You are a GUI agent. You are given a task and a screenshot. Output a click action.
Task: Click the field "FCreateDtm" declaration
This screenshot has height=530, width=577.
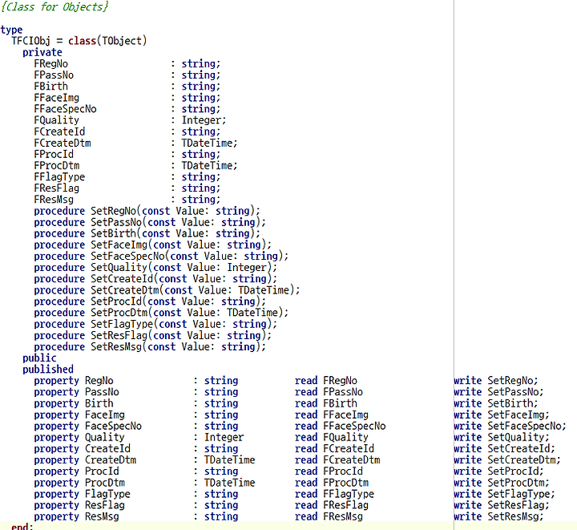63,144
